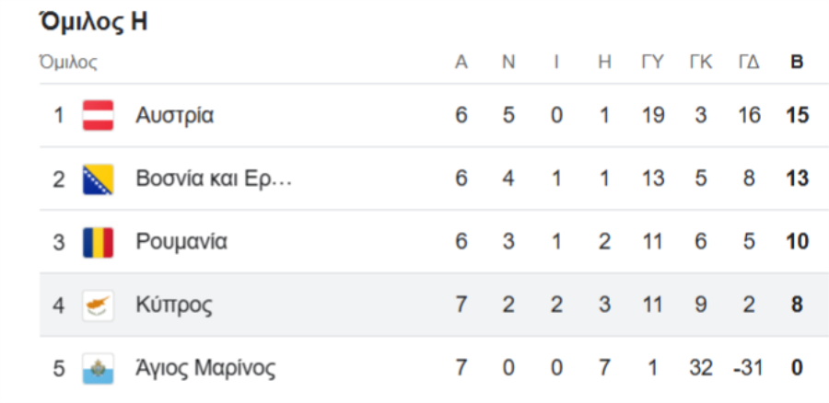Click the Όμιλος Η group heading
This screenshot has height=403, width=829.
click(93, 23)
